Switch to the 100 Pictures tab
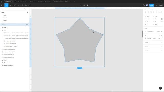 (x=32, y=2)
